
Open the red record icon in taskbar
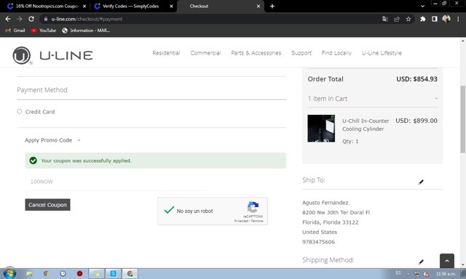[x=79, y=274]
